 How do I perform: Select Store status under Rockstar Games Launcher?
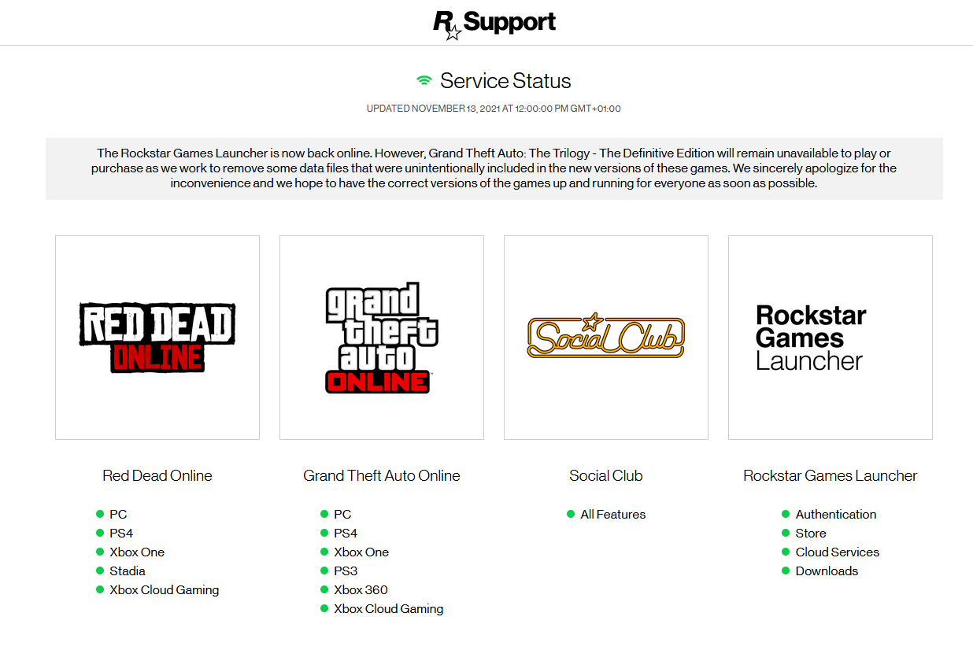coord(811,533)
